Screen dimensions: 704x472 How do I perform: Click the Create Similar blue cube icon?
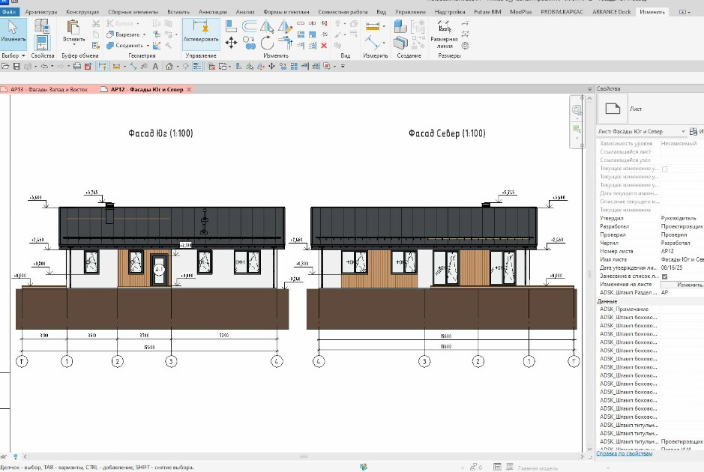point(400,27)
